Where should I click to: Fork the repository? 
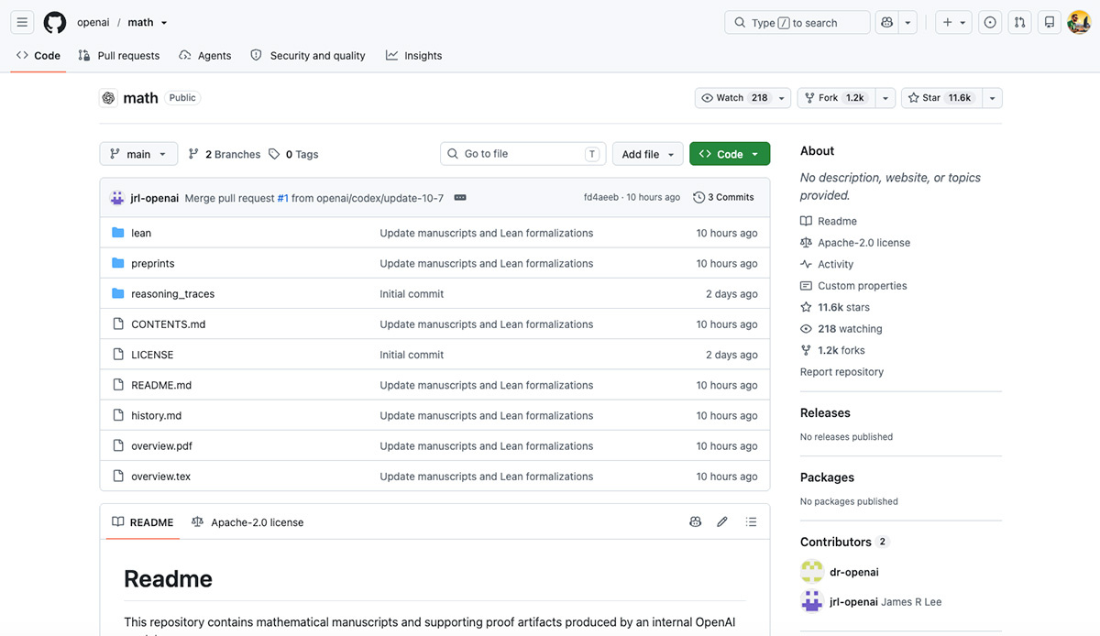point(835,98)
